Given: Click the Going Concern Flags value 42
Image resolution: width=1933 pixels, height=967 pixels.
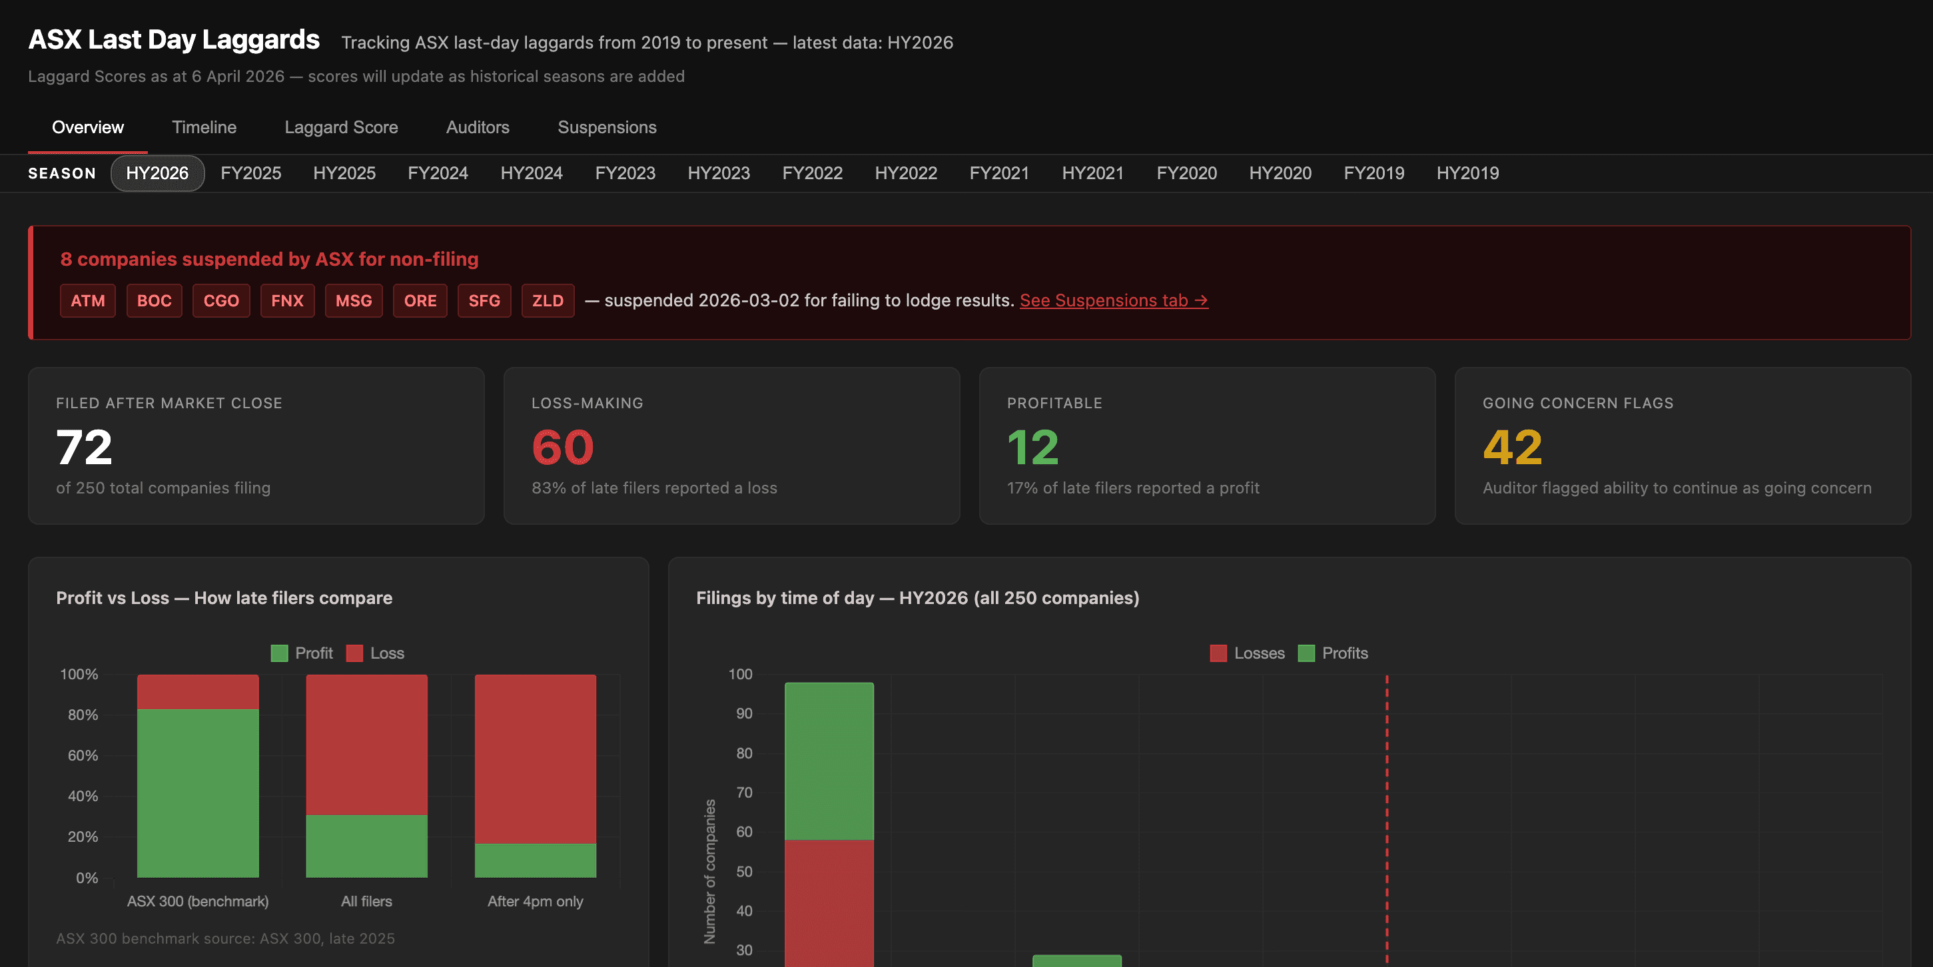Looking at the screenshot, I should (1512, 447).
